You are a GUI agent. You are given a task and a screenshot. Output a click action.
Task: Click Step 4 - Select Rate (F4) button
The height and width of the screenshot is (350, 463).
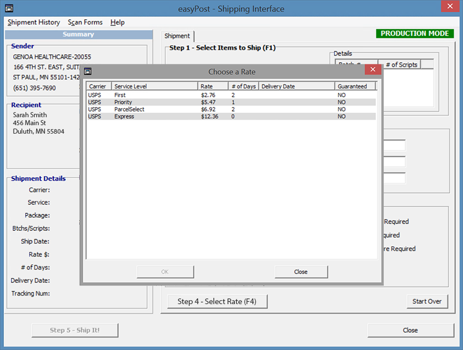click(x=217, y=301)
